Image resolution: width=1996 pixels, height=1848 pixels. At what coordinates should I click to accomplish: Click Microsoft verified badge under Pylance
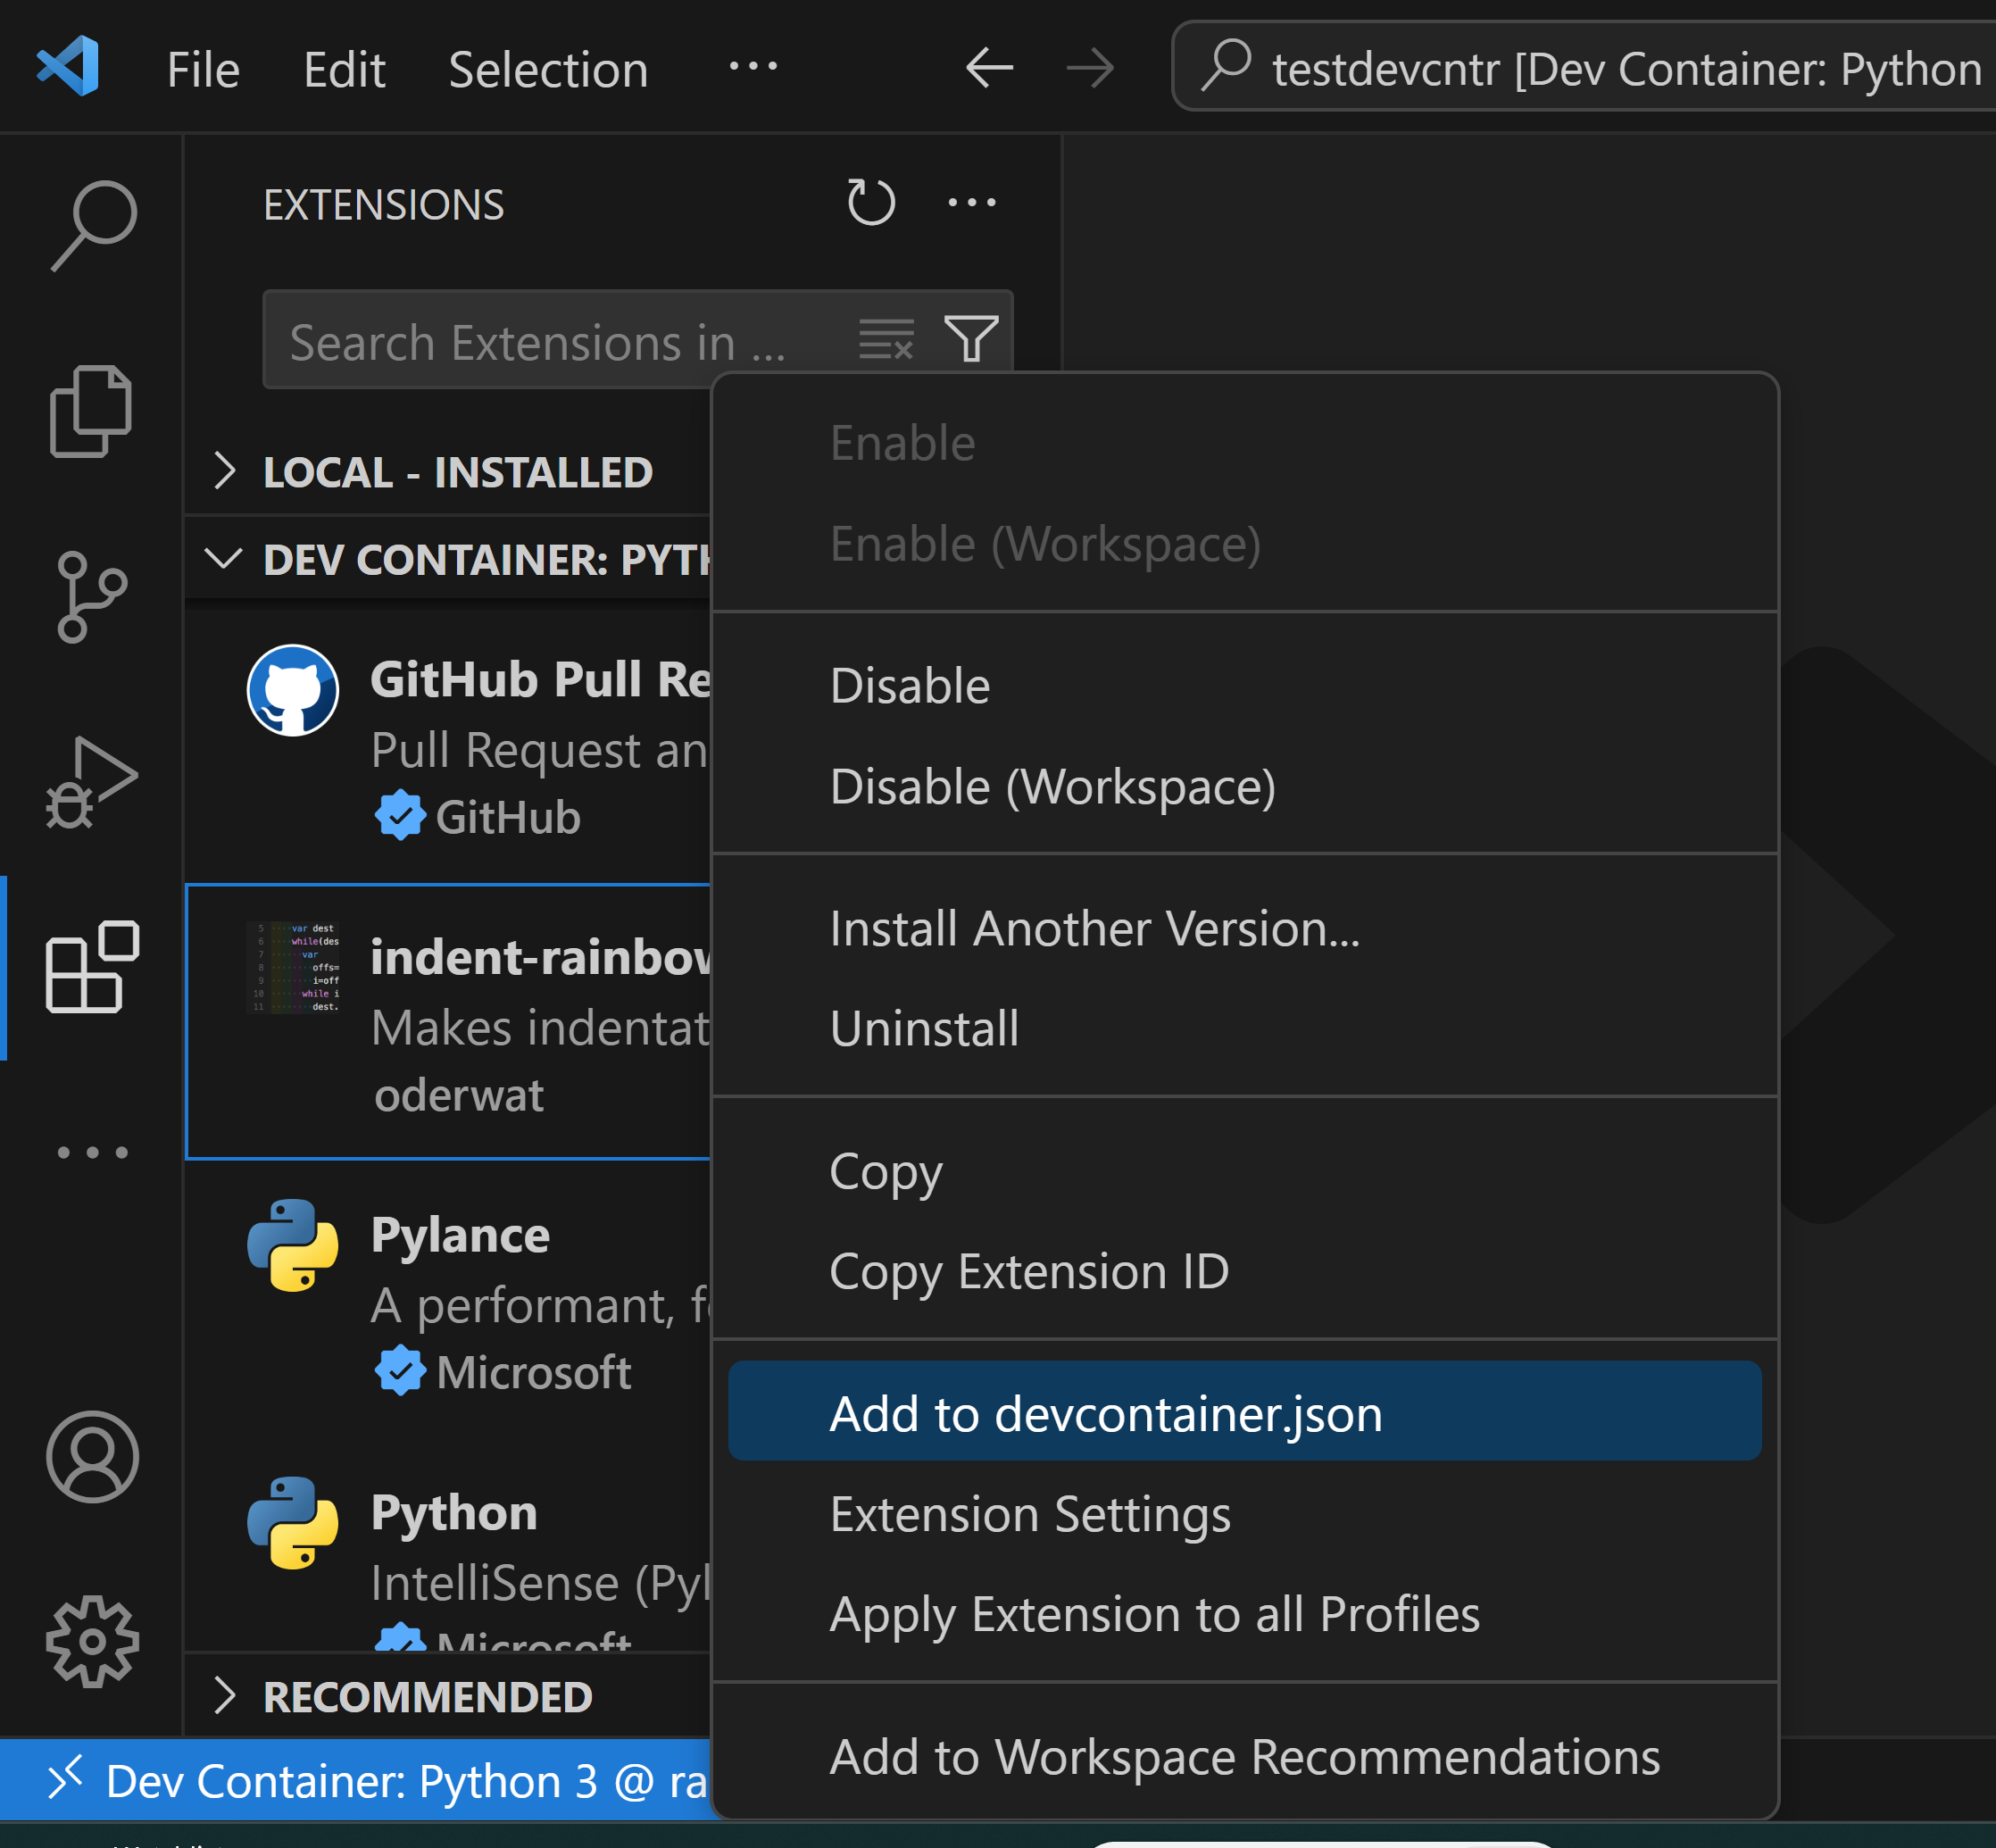click(x=400, y=1371)
